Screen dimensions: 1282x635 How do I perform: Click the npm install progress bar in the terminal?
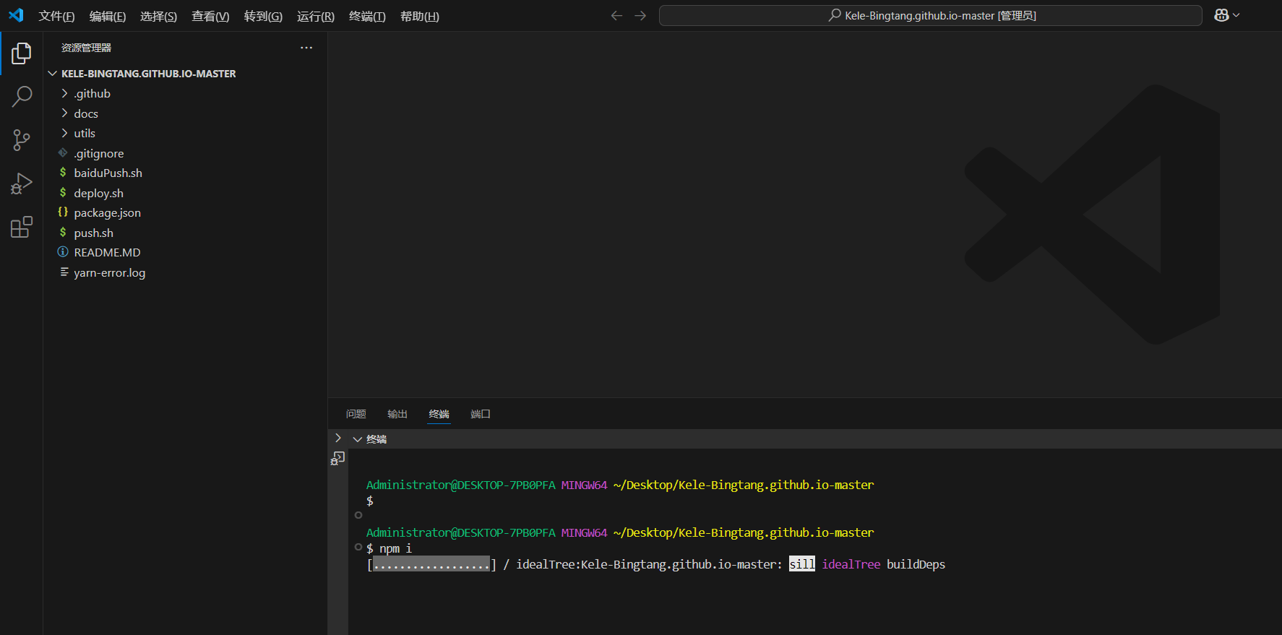[431, 564]
